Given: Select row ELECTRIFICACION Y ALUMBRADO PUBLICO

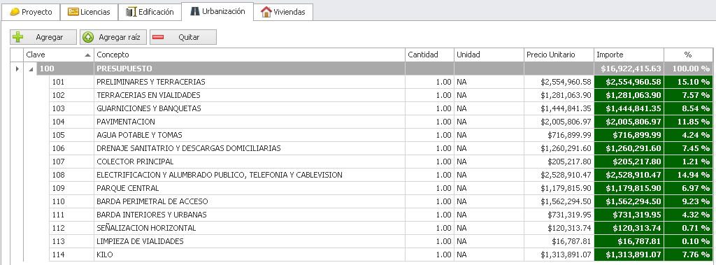Looking at the screenshot, I should tap(381, 175).
